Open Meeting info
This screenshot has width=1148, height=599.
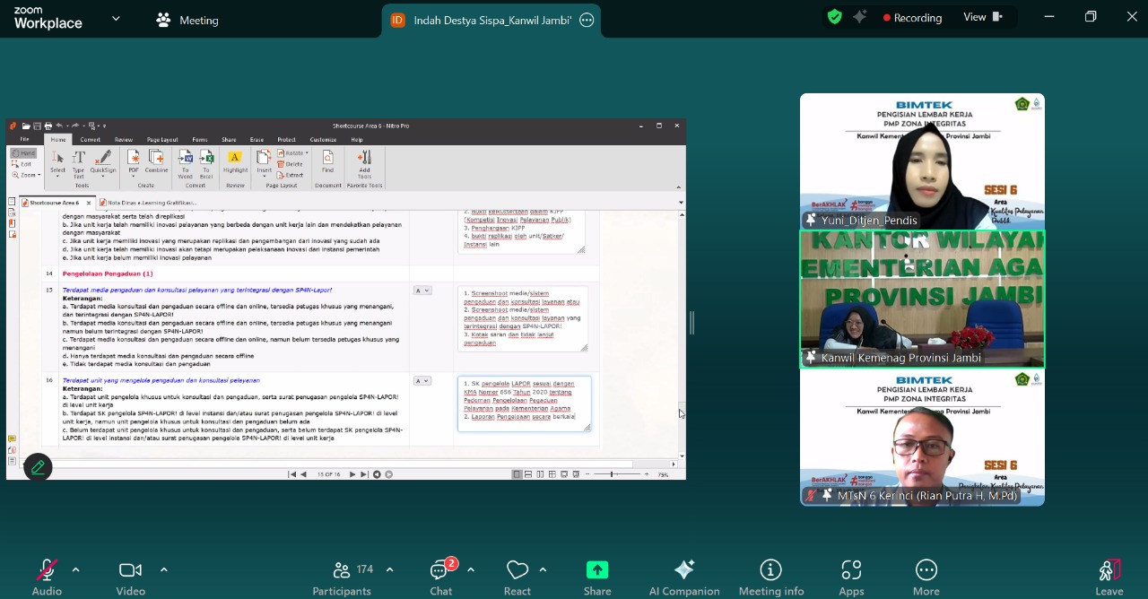click(x=770, y=577)
